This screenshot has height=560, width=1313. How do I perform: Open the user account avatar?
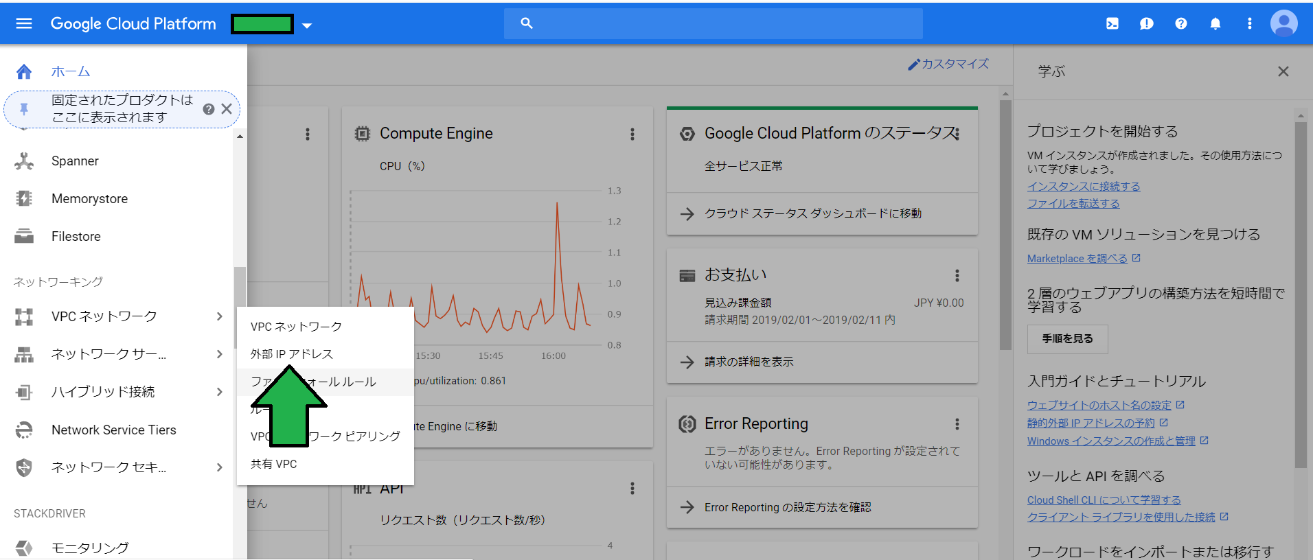tap(1283, 24)
